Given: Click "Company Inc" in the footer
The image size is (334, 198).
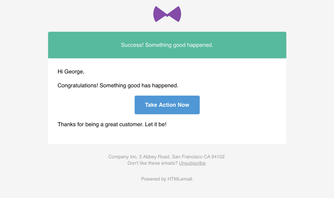Looking at the screenshot, I should point(122,157).
